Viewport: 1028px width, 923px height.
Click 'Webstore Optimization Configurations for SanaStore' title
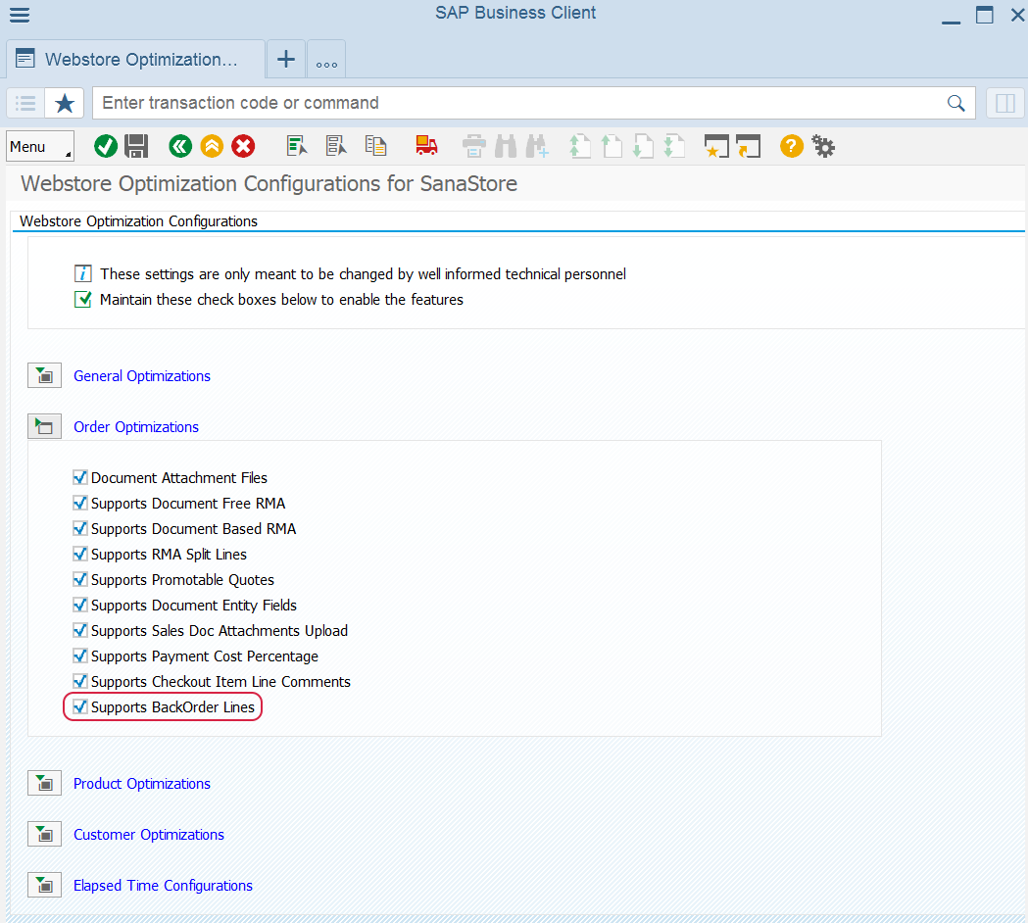(x=269, y=183)
